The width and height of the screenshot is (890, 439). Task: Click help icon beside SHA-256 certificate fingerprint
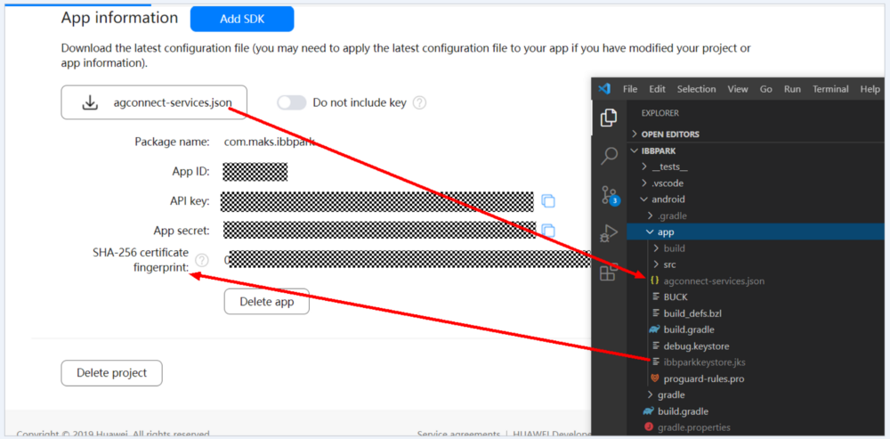tap(201, 260)
